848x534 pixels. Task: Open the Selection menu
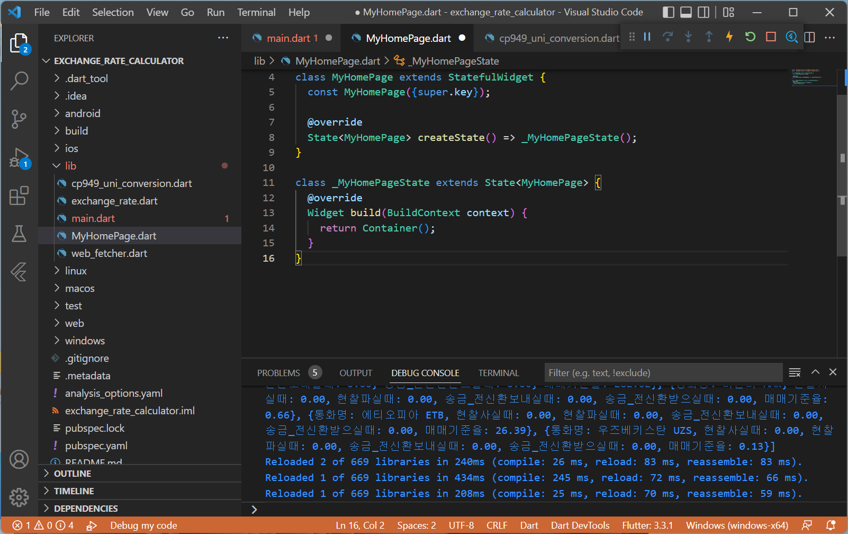(x=113, y=12)
